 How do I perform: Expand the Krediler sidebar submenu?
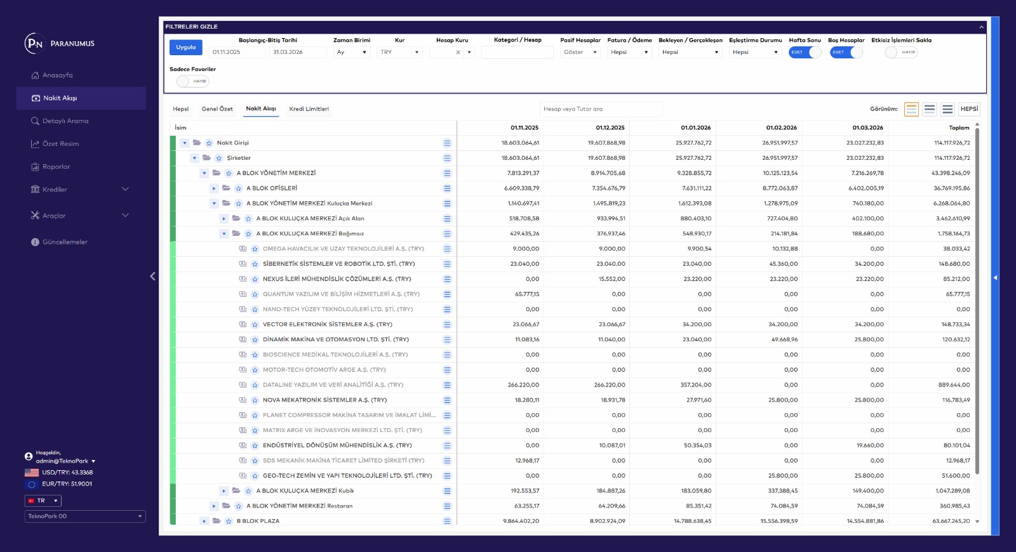(x=125, y=189)
